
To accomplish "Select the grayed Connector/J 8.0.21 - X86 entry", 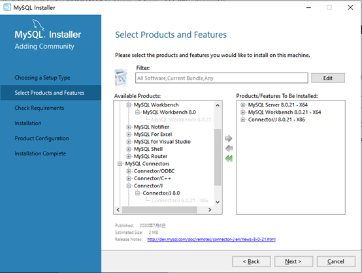I will (180, 201).
